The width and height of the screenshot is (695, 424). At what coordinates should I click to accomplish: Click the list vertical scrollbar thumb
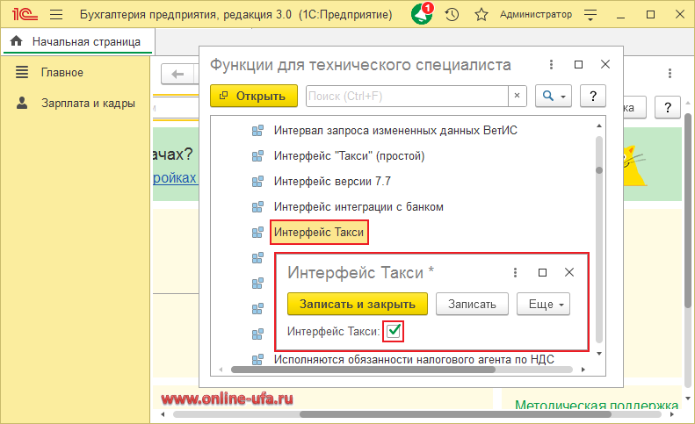click(x=599, y=170)
